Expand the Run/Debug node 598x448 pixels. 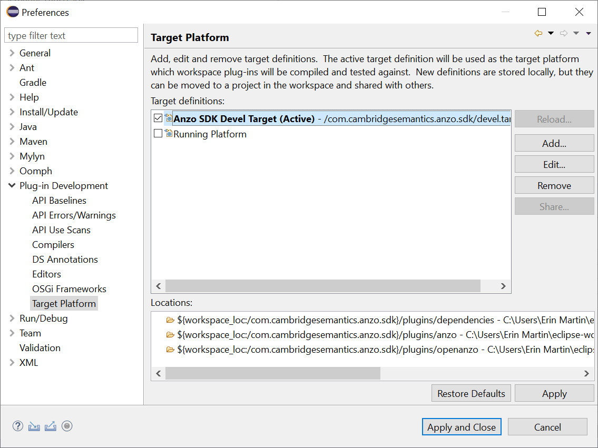(x=12, y=318)
